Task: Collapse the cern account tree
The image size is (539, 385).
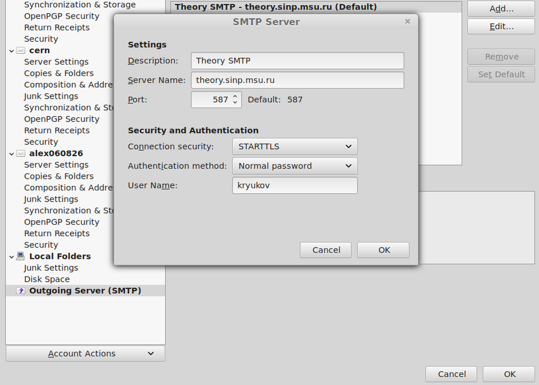Action: pos(11,51)
